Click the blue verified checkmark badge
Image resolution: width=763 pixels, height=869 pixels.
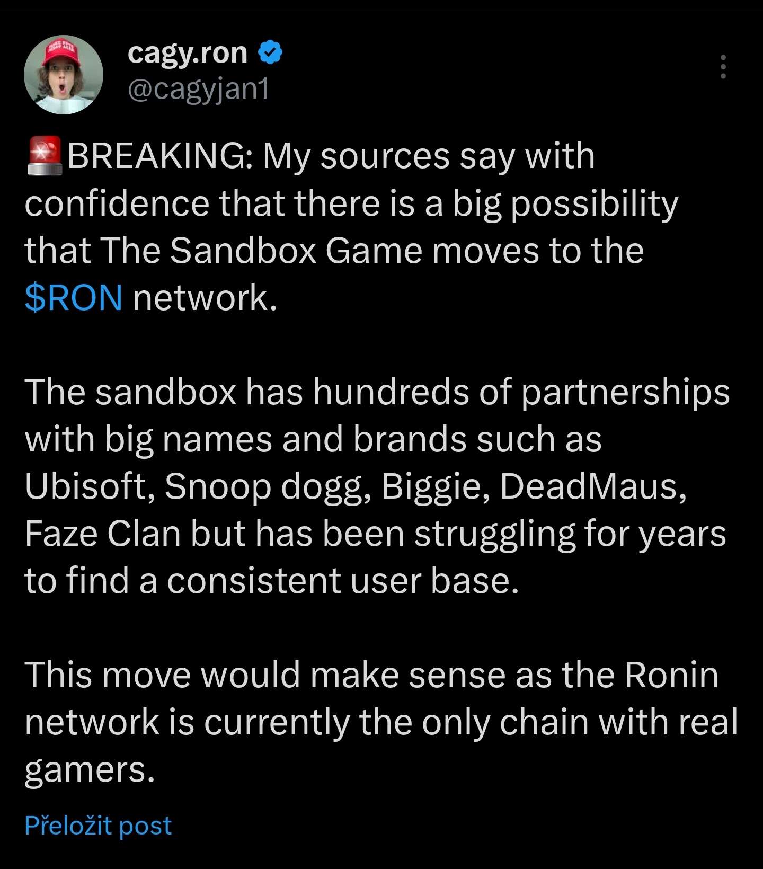pyautogui.click(x=270, y=52)
